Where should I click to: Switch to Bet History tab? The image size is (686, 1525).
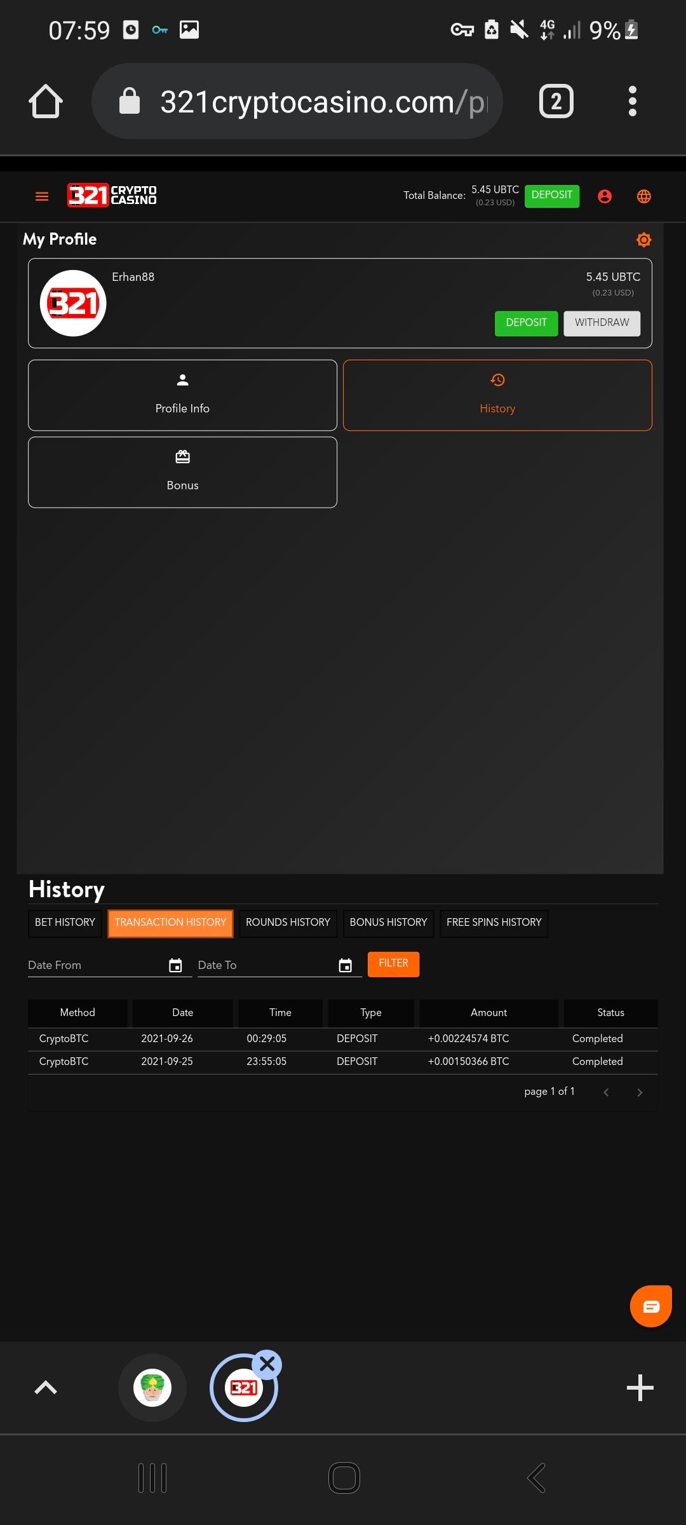pyautogui.click(x=65, y=923)
